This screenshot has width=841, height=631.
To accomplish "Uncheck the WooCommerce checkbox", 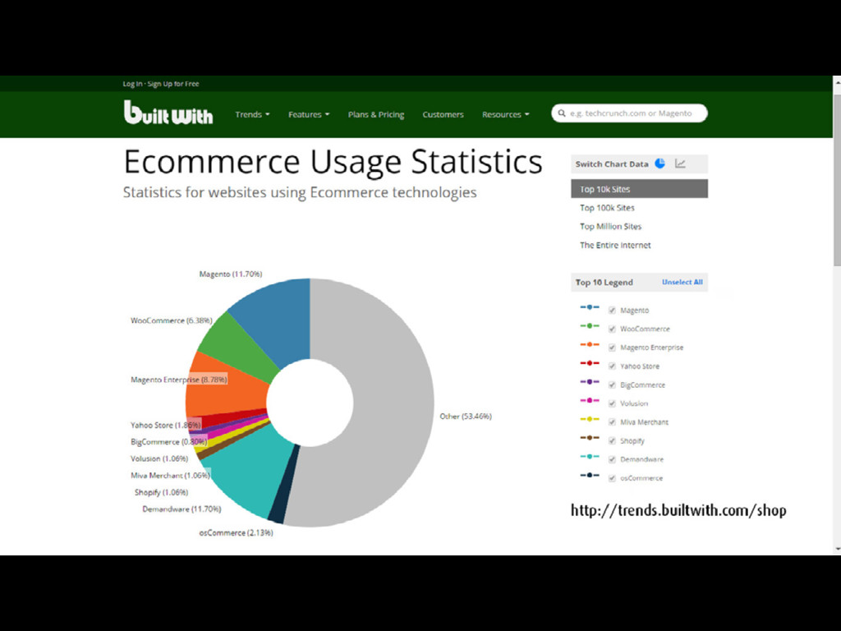I will pyautogui.click(x=612, y=329).
